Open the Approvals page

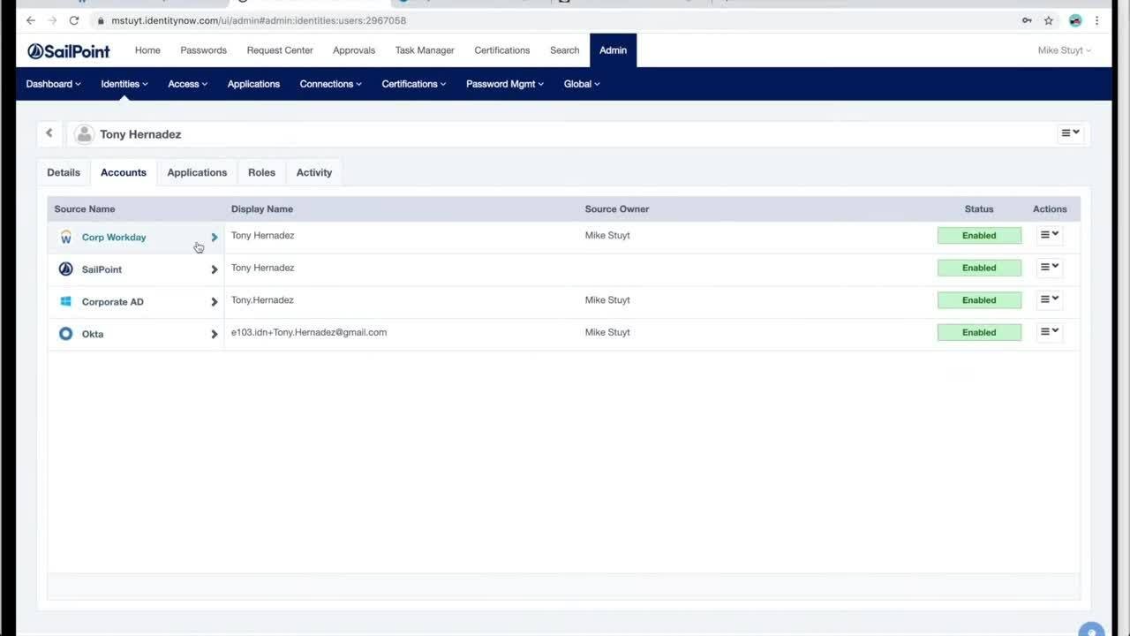(x=354, y=50)
